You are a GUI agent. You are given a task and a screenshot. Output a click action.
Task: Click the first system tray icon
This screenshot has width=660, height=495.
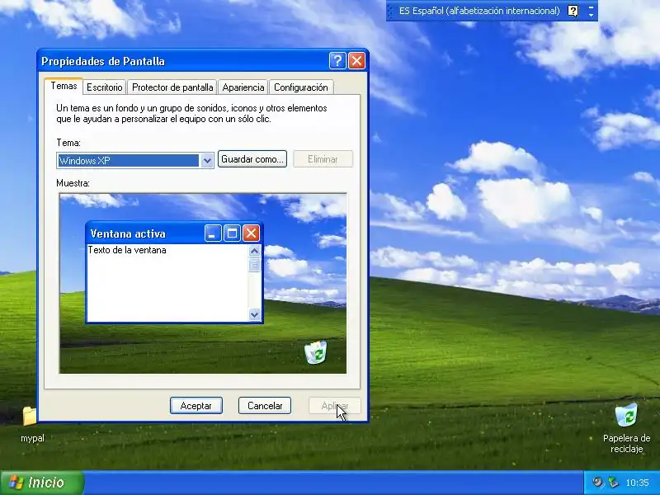tap(597, 482)
